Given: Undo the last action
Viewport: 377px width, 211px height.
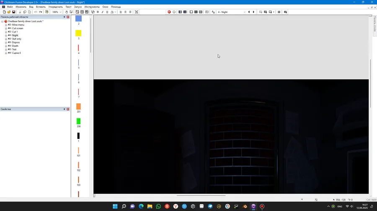Looking at the screenshot, I should pos(36,12).
